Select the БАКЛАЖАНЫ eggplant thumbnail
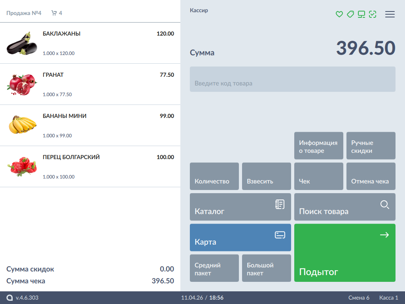405x304 pixels. [x=22, y=43]
